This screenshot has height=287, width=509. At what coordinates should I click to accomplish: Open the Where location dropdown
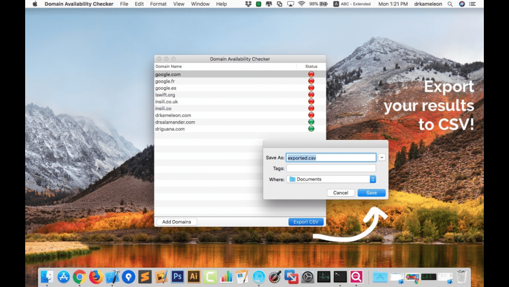331,179
